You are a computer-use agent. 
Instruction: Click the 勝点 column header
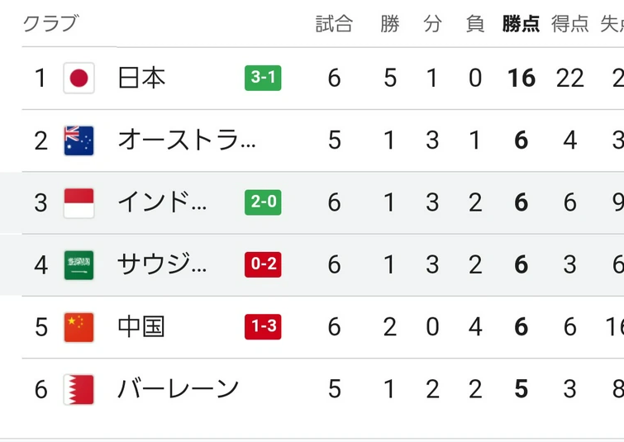(521, 25)
